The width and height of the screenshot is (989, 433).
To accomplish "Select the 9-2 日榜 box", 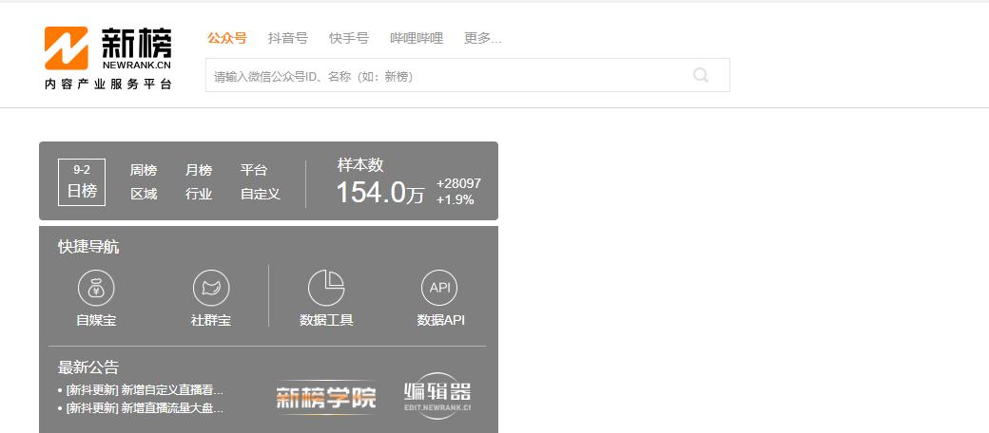I will [82, 182].
